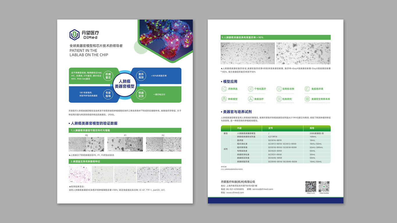The height and width of the screenshot is (223, 397).
Task: Click the green header 2.病理鉴定具有肺腺癌特征
Action: pyautogui.click(x=125, y=161)
